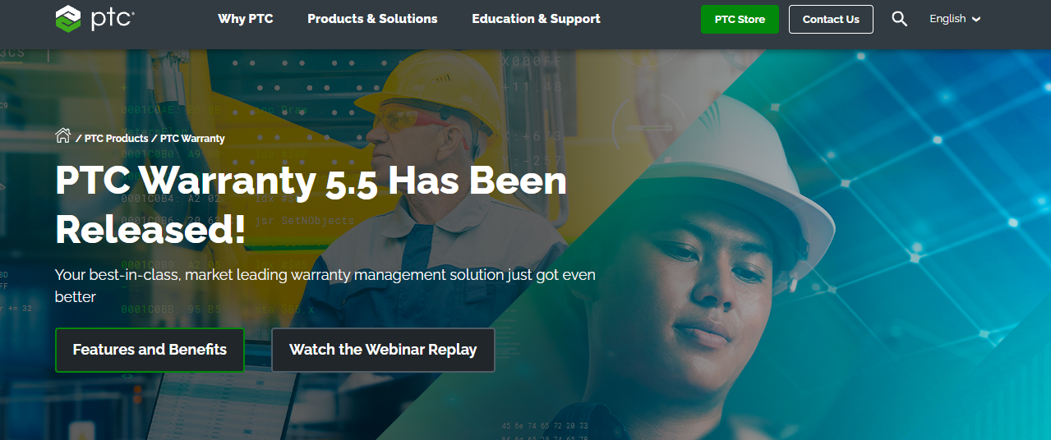Open the search magnifier icon

900,19
